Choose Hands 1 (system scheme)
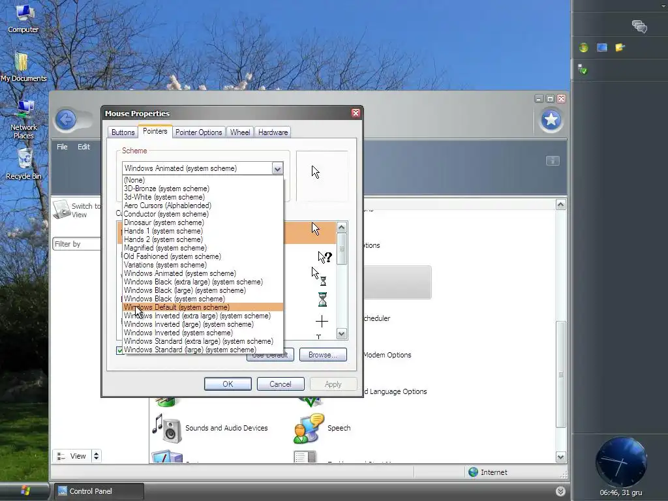This screenshot has width=668, height=501. (203, 231)
